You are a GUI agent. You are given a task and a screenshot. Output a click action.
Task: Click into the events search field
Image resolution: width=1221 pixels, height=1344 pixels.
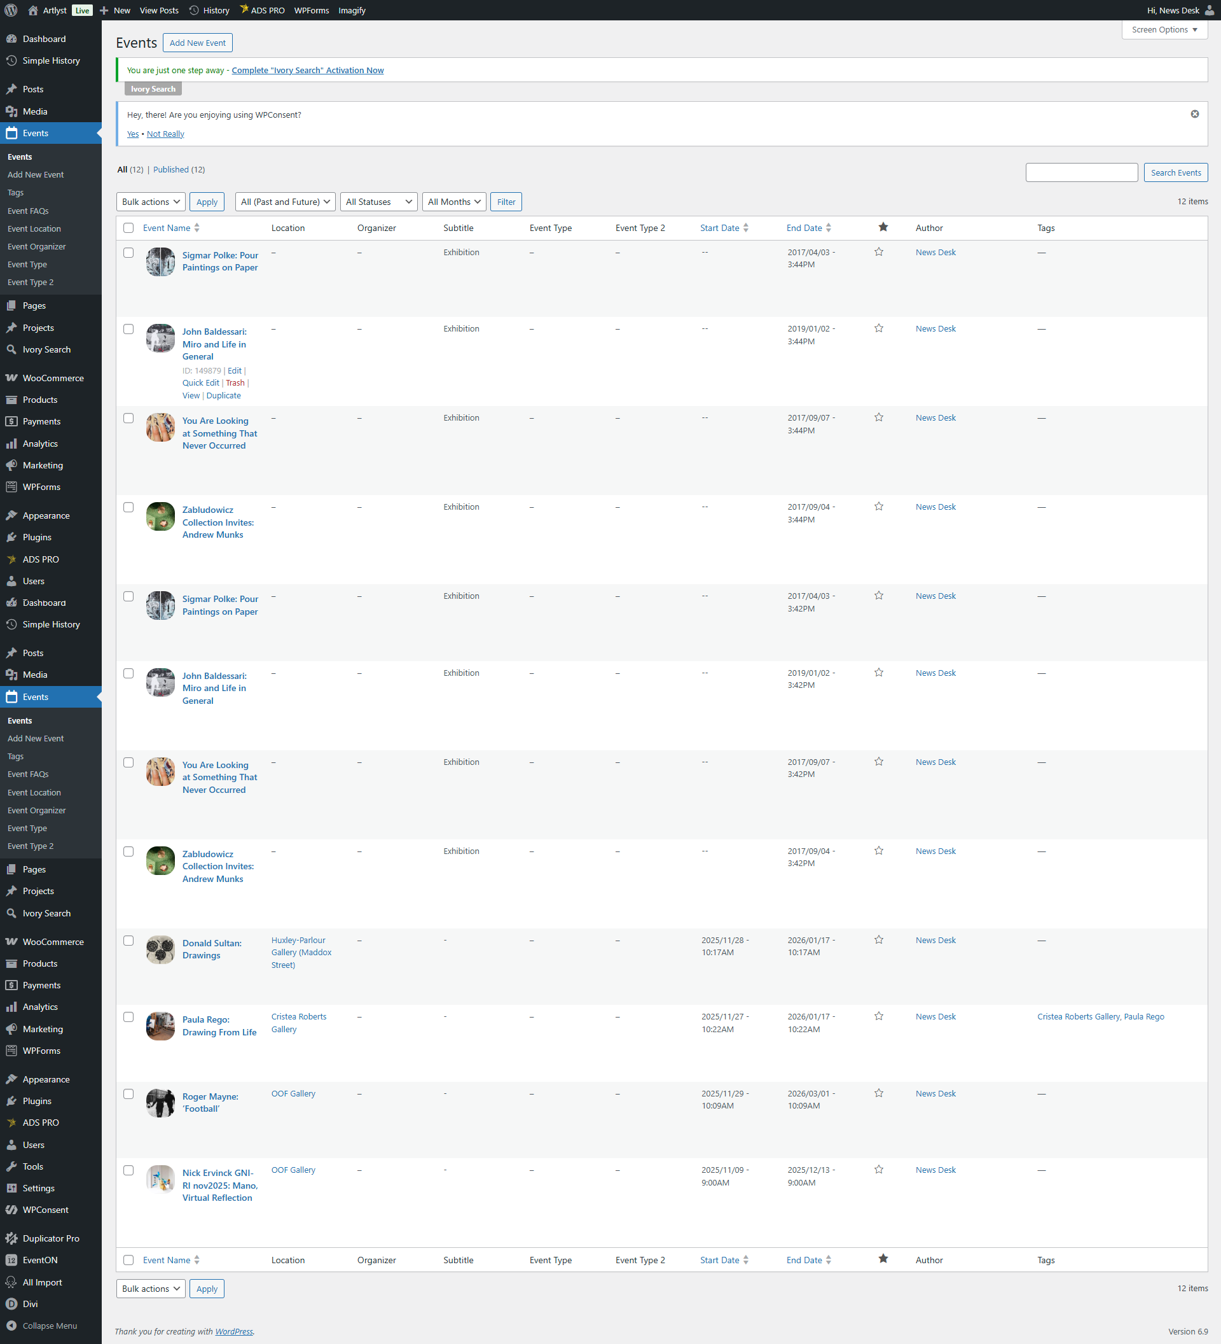(1080, 172)
